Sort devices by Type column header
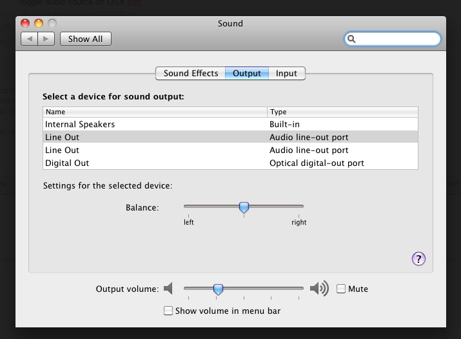Screen dimensions: 461x339 (x=342, y=112)
